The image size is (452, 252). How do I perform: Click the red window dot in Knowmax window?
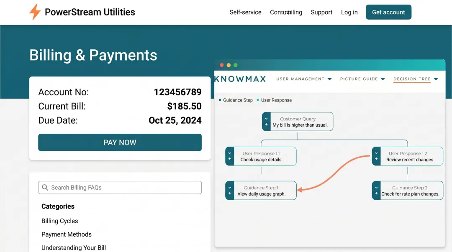222,65
